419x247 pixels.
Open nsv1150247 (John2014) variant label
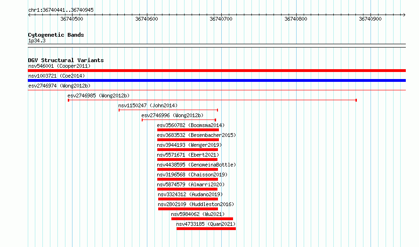[x=148, y=105]
